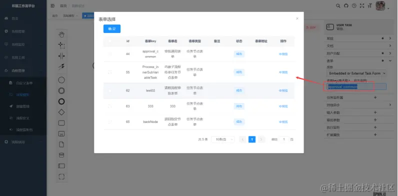Open the 10条/页 page size dropdown
398x196 pixels.
click(222, 139)
